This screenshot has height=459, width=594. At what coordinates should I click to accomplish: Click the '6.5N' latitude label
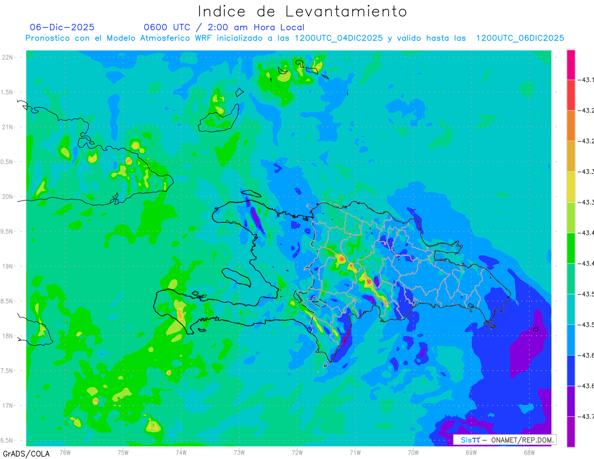pyautogui.click(x=7, y=440)
